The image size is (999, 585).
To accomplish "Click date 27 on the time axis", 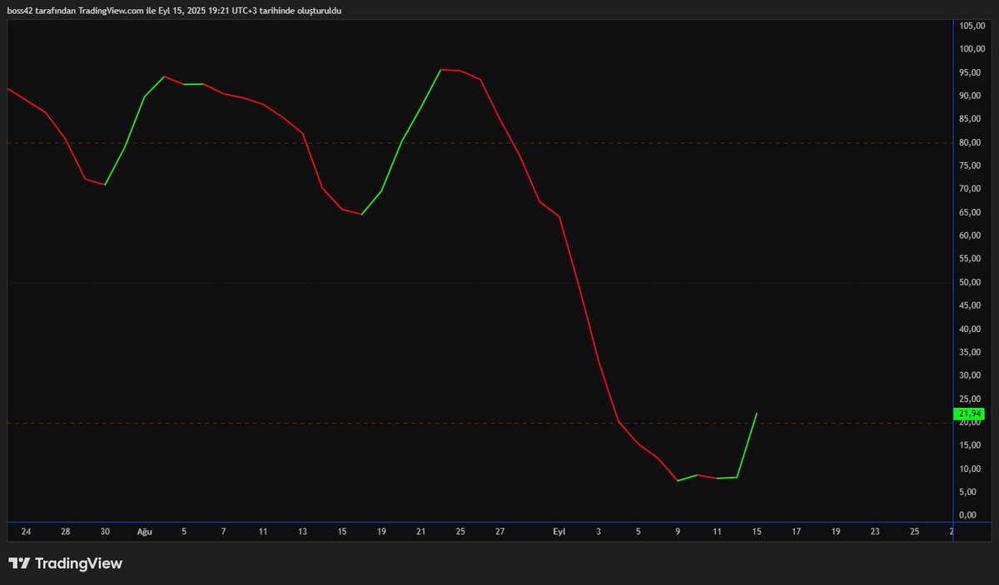I will (x=499, y=531).
